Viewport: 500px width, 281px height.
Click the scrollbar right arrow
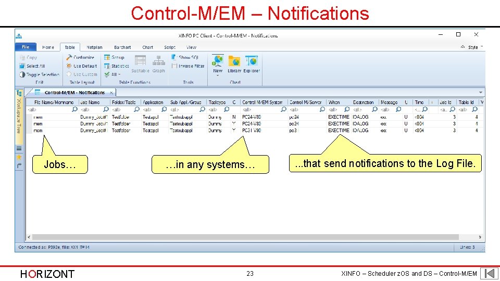(480, 237)
